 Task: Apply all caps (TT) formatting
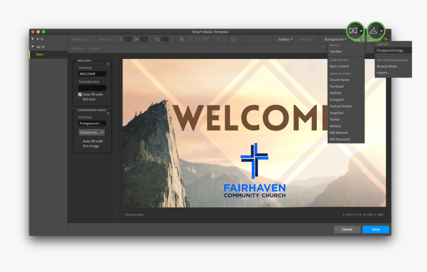point(206,40)
